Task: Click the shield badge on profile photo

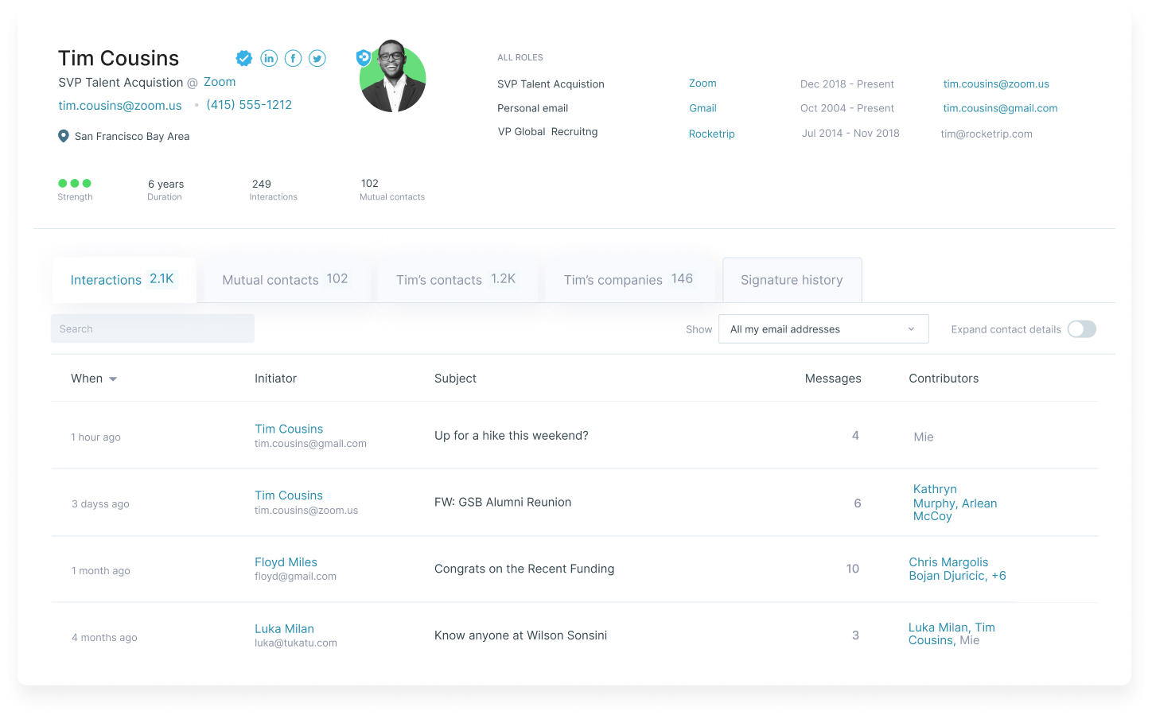Action: point(364,57)
